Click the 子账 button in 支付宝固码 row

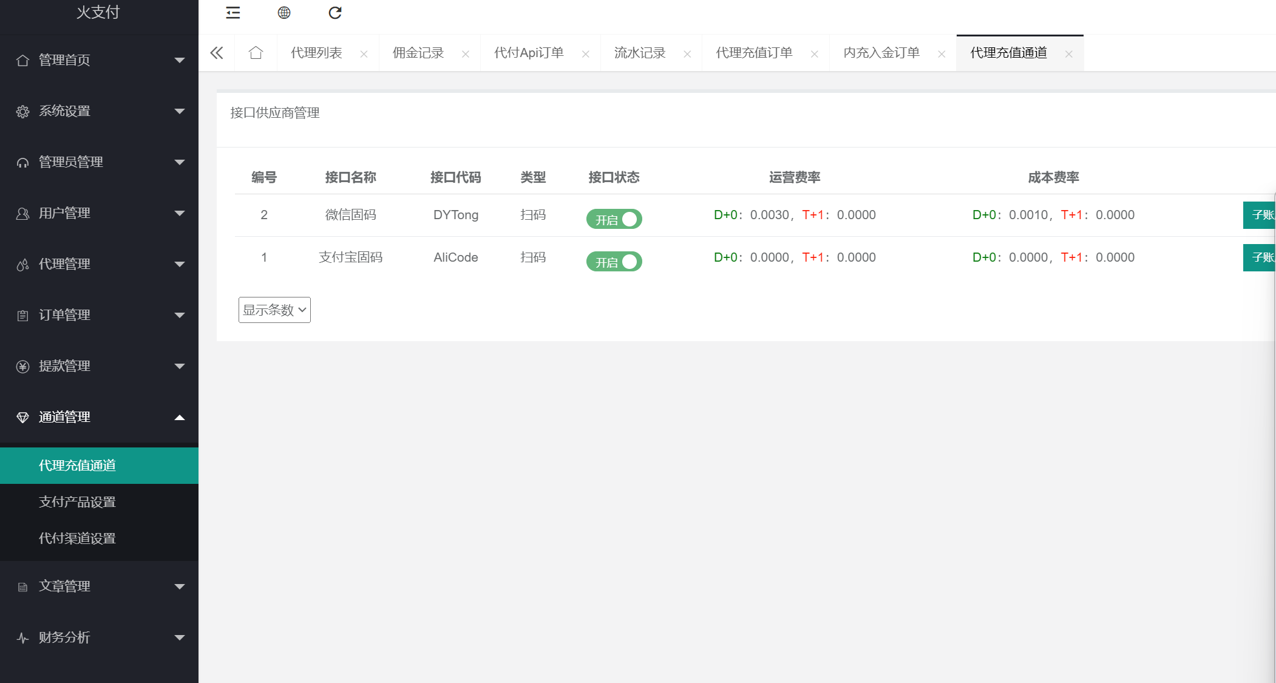click(1260, 257)
